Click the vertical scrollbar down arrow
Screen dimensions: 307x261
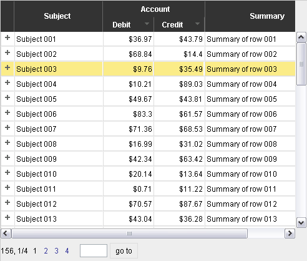coord(301,223)
